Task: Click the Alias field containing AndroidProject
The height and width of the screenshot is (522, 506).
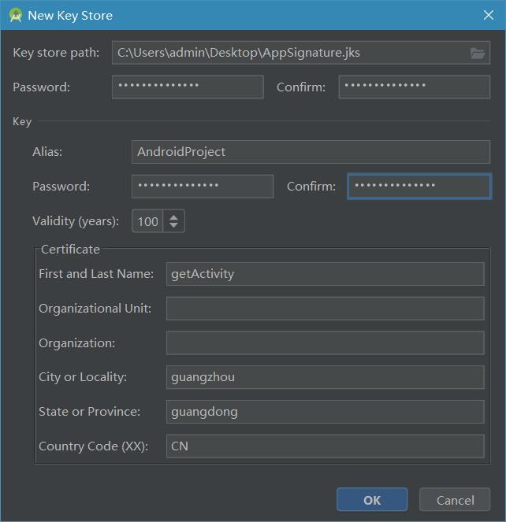Action: 311,152
